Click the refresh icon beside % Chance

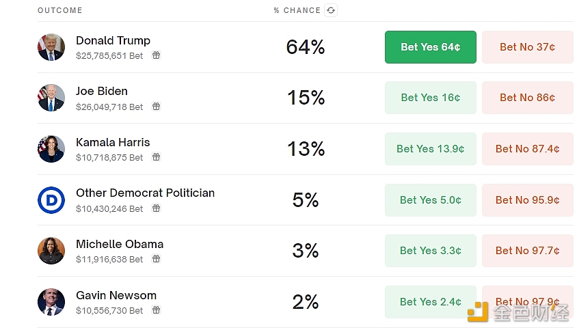click(331, 10)
